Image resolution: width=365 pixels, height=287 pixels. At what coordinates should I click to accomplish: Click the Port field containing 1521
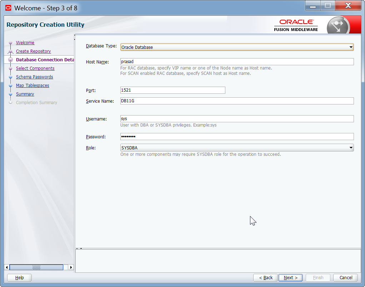click(x=173, y=90)
